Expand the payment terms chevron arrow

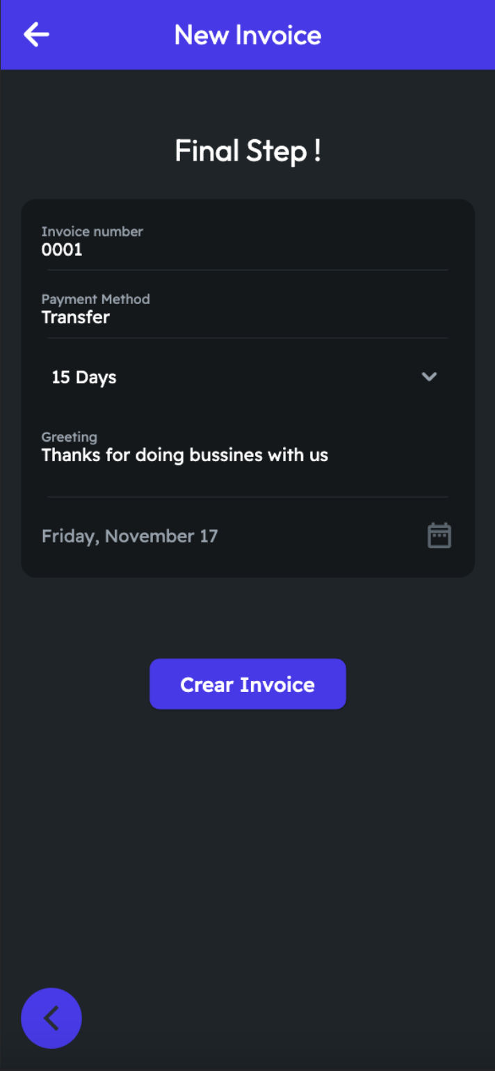point(429,377)
